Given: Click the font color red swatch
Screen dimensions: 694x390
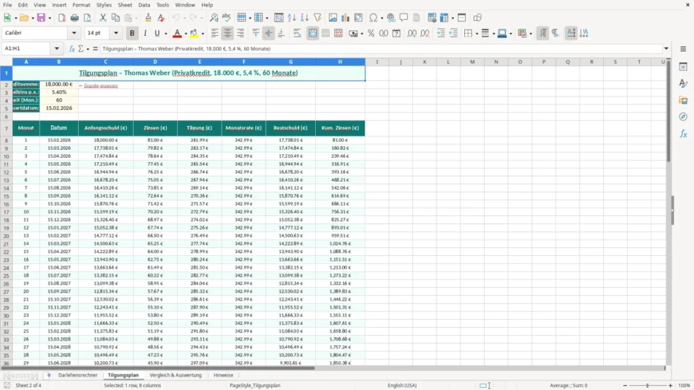Looking at the screenshot, I should pos(177,33).
